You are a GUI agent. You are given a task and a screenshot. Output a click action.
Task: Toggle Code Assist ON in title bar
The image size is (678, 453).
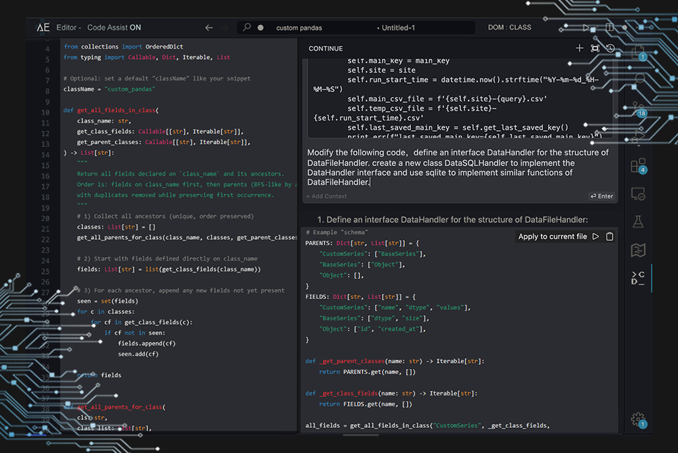[x=115, y=28]
